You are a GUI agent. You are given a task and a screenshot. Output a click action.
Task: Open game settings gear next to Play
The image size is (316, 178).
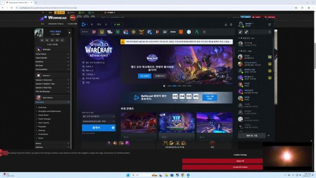(x=113, y=128)
